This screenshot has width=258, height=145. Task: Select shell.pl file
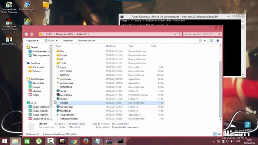click(64, 99)
